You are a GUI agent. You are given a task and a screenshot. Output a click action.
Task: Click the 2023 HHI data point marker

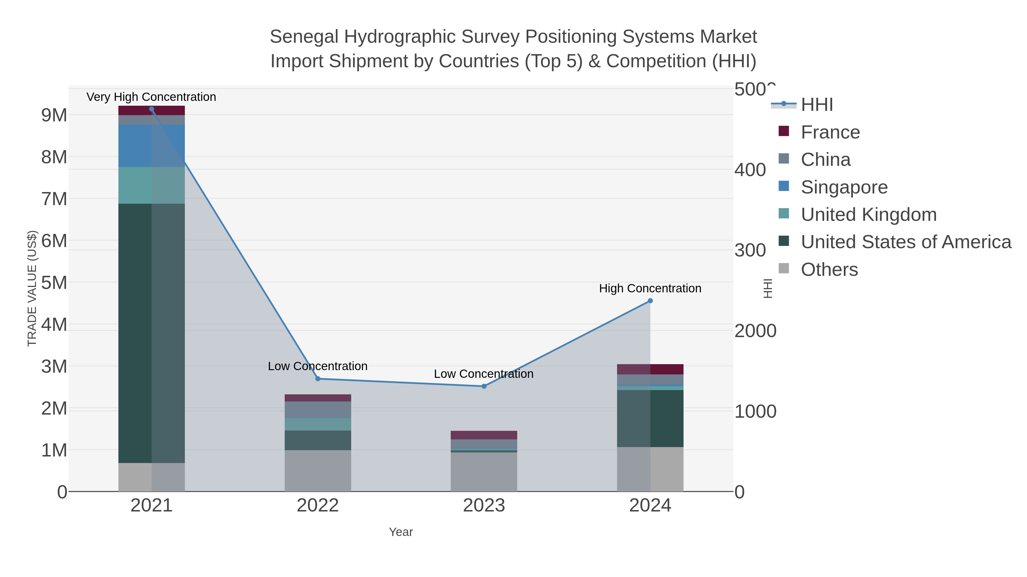click(484, 386)
